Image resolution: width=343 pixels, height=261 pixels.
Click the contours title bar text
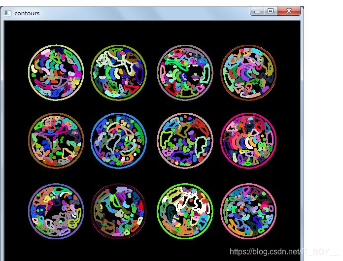(27, 13)
